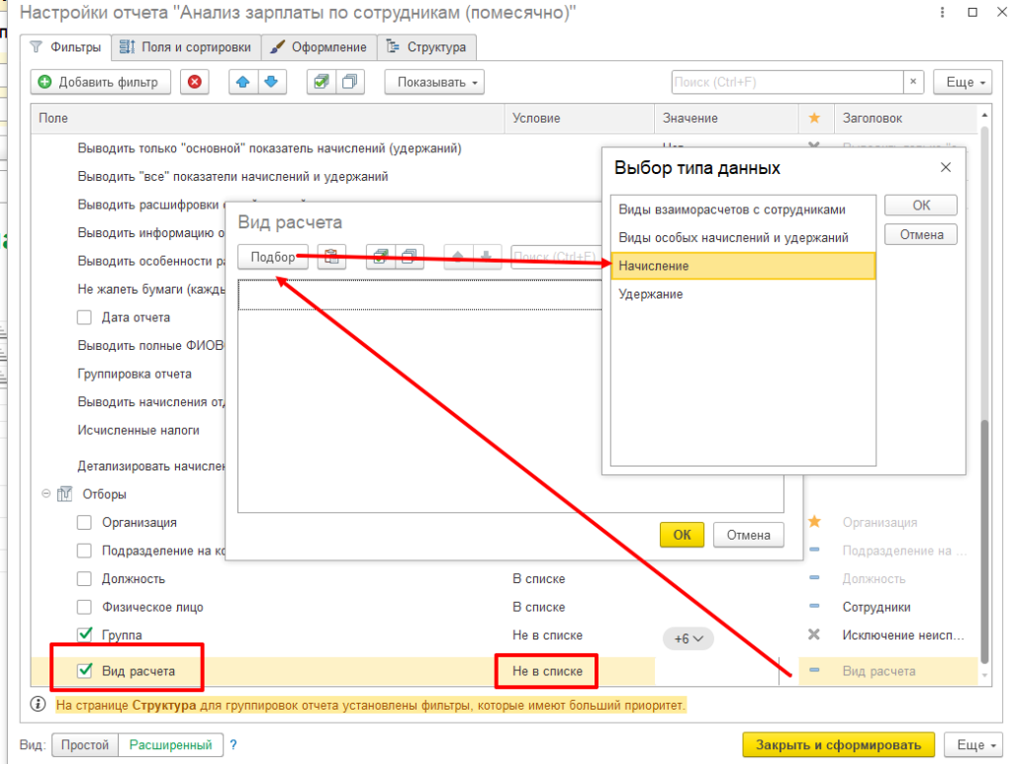The width and height of the screenshot is (1013, 764).
Task: Switch to the Структура tab
Action: pyautogui.click(x=427, y=47)
